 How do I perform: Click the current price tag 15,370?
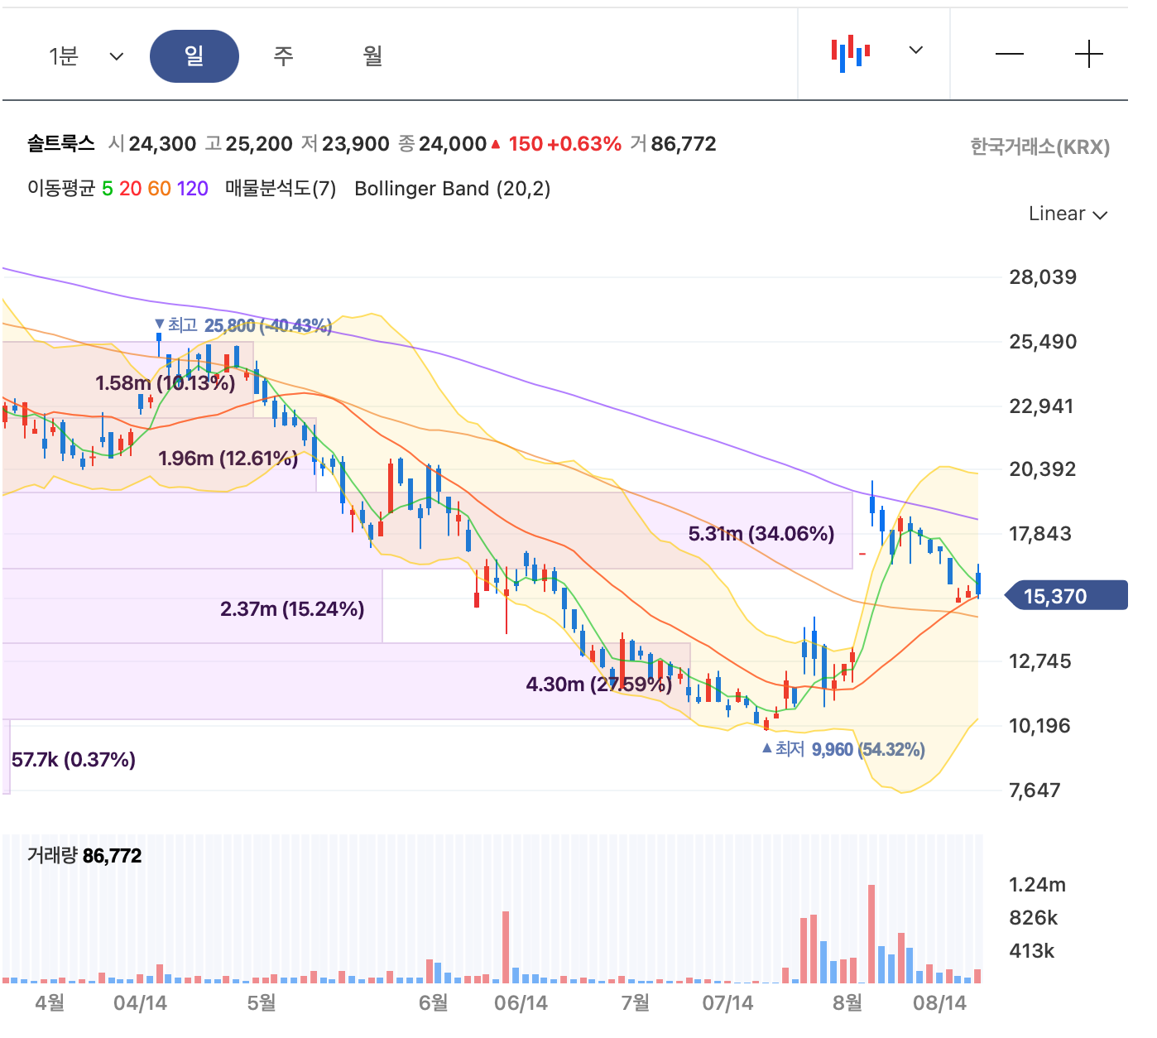[1066, 596]
